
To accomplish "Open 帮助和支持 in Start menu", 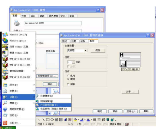I will click(x=19, y=109).
